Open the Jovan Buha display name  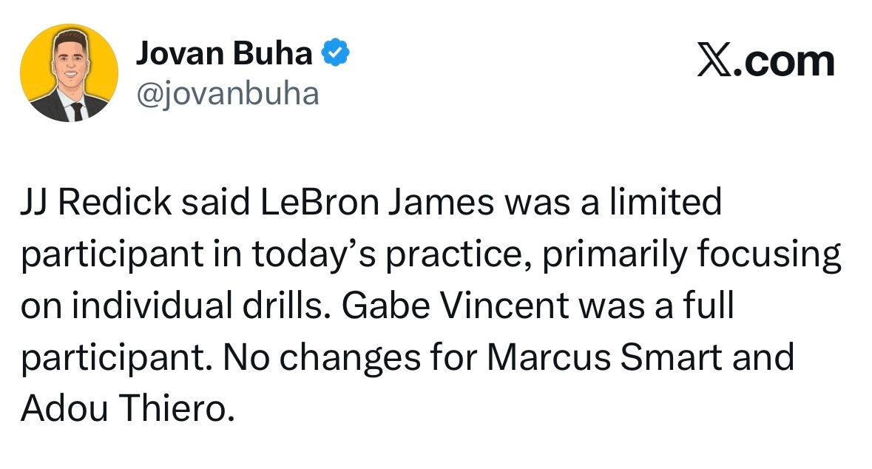(x=225, y=54)
